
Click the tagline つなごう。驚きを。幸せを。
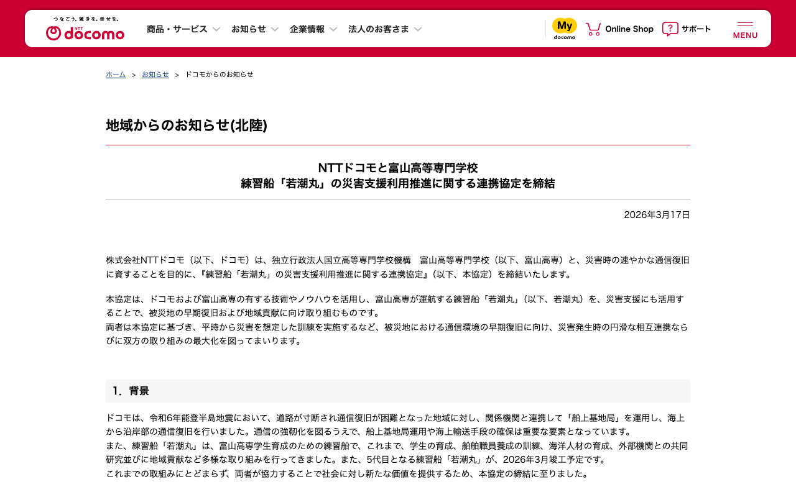point(86,19)
